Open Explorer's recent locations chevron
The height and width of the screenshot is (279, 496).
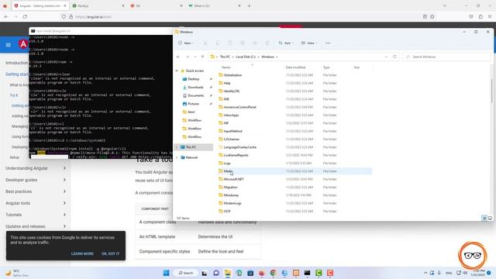195,57
